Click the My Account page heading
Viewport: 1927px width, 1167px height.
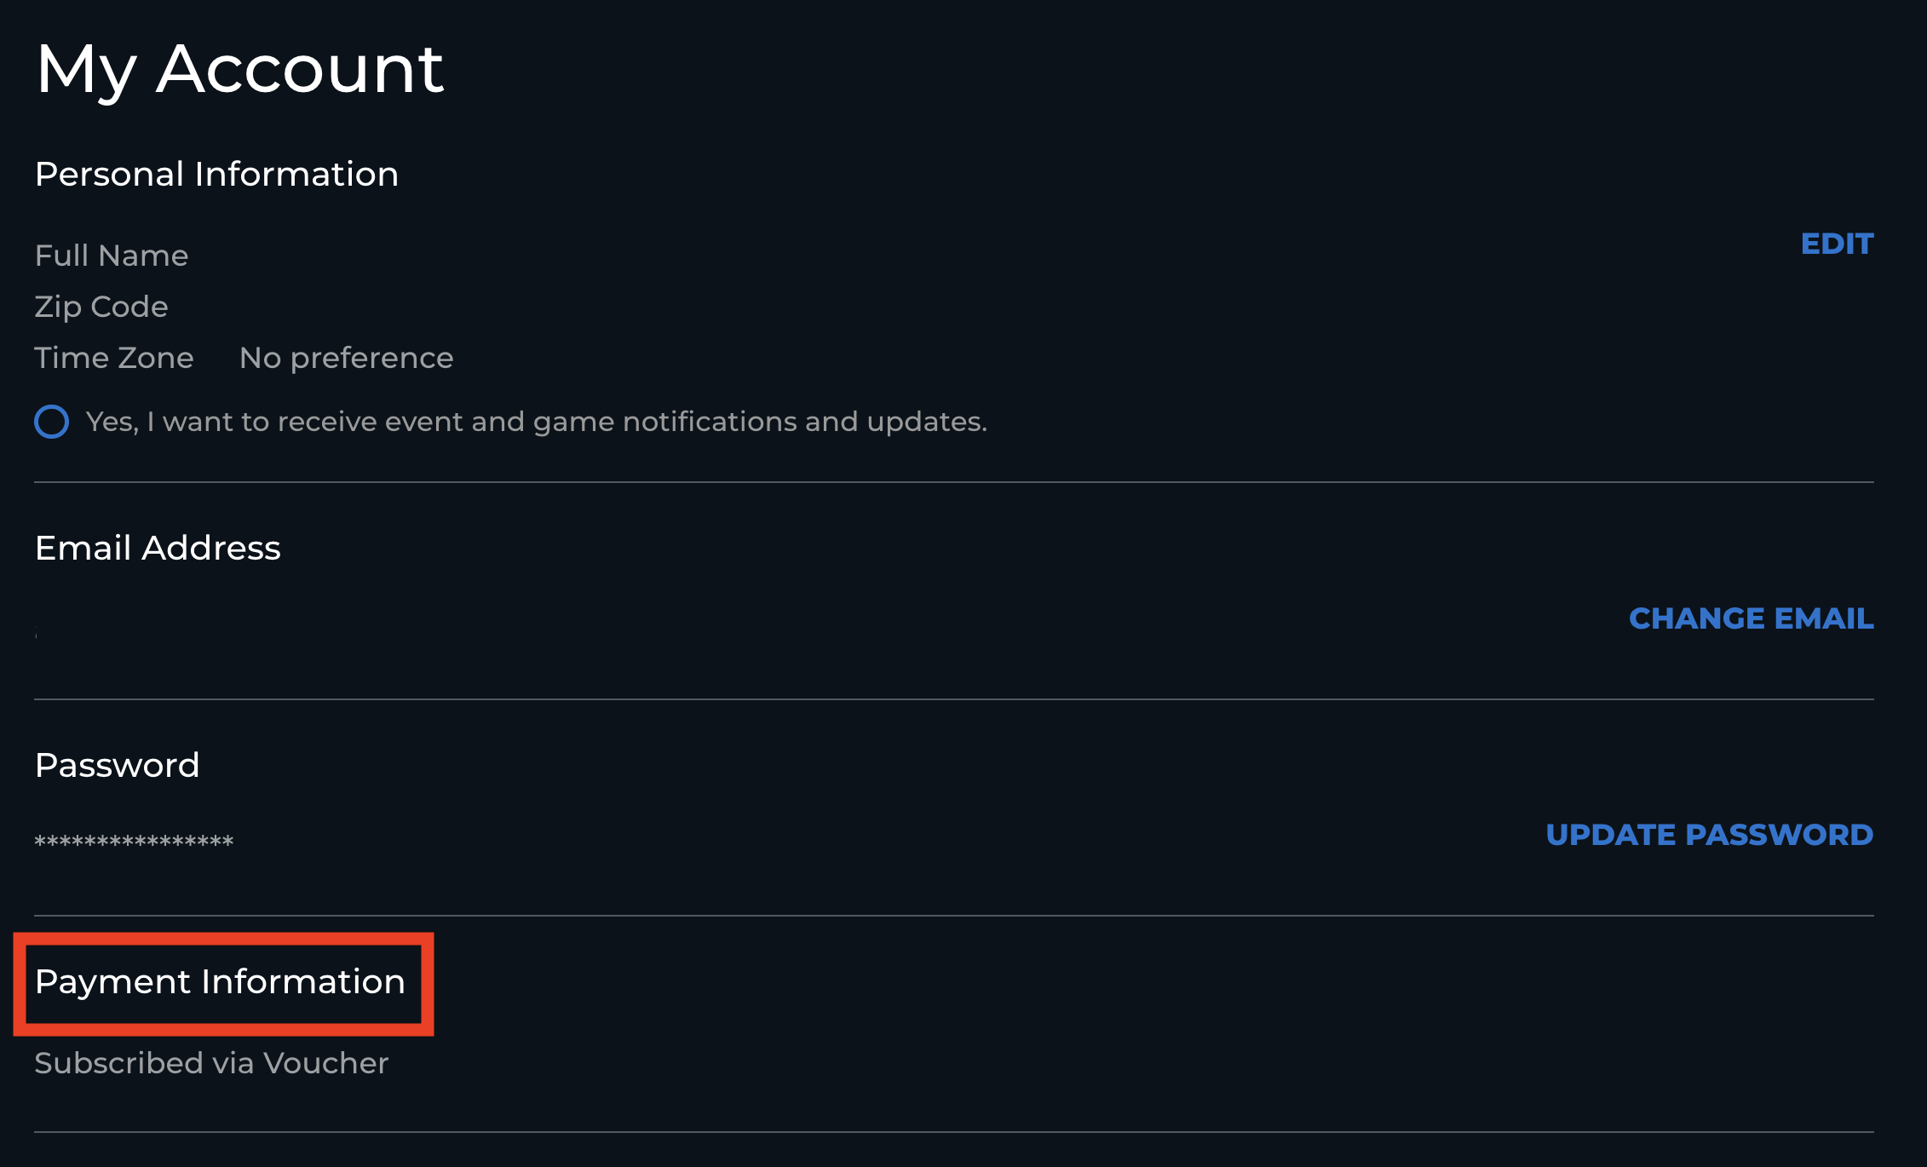pyautogui.click(x=239, y=69)
